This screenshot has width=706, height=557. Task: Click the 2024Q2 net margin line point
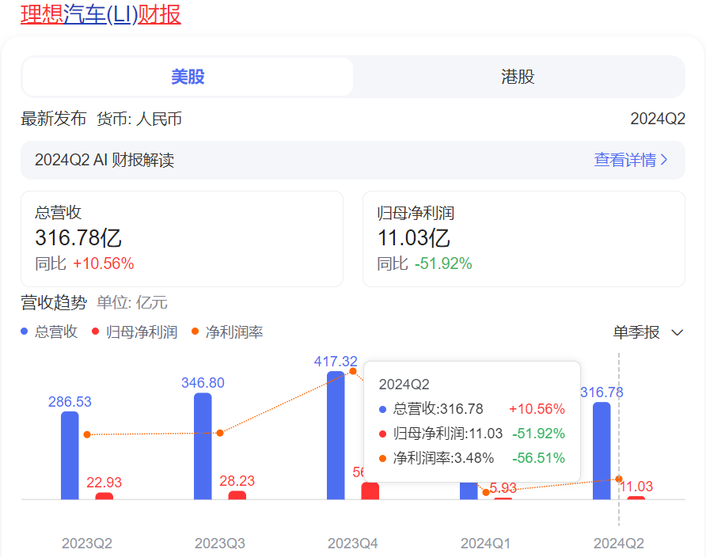tap(619, 479)
